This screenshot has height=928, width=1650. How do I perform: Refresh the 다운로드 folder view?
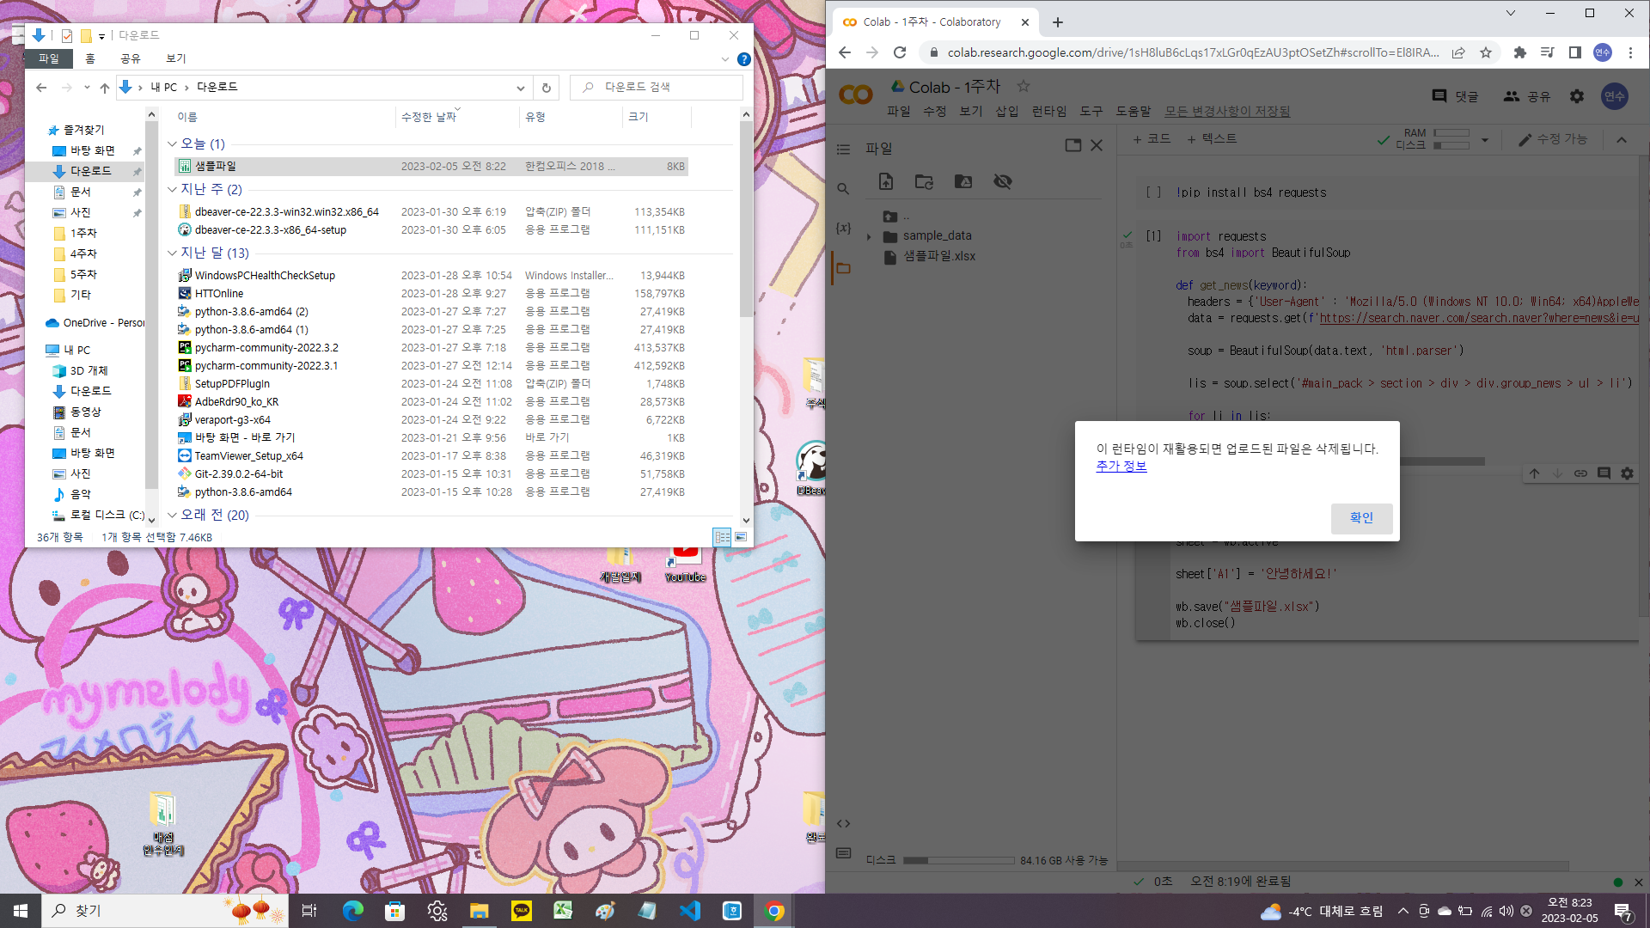(x=546, y=88)
